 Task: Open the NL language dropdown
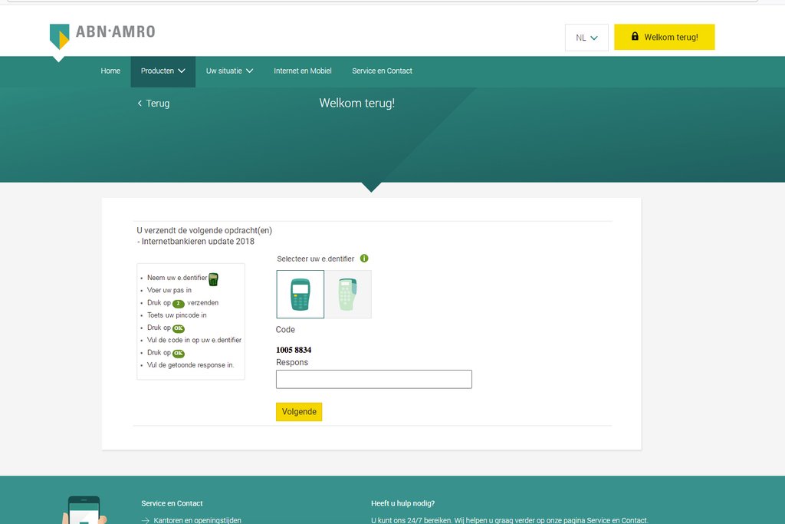[x=586, y=38]
